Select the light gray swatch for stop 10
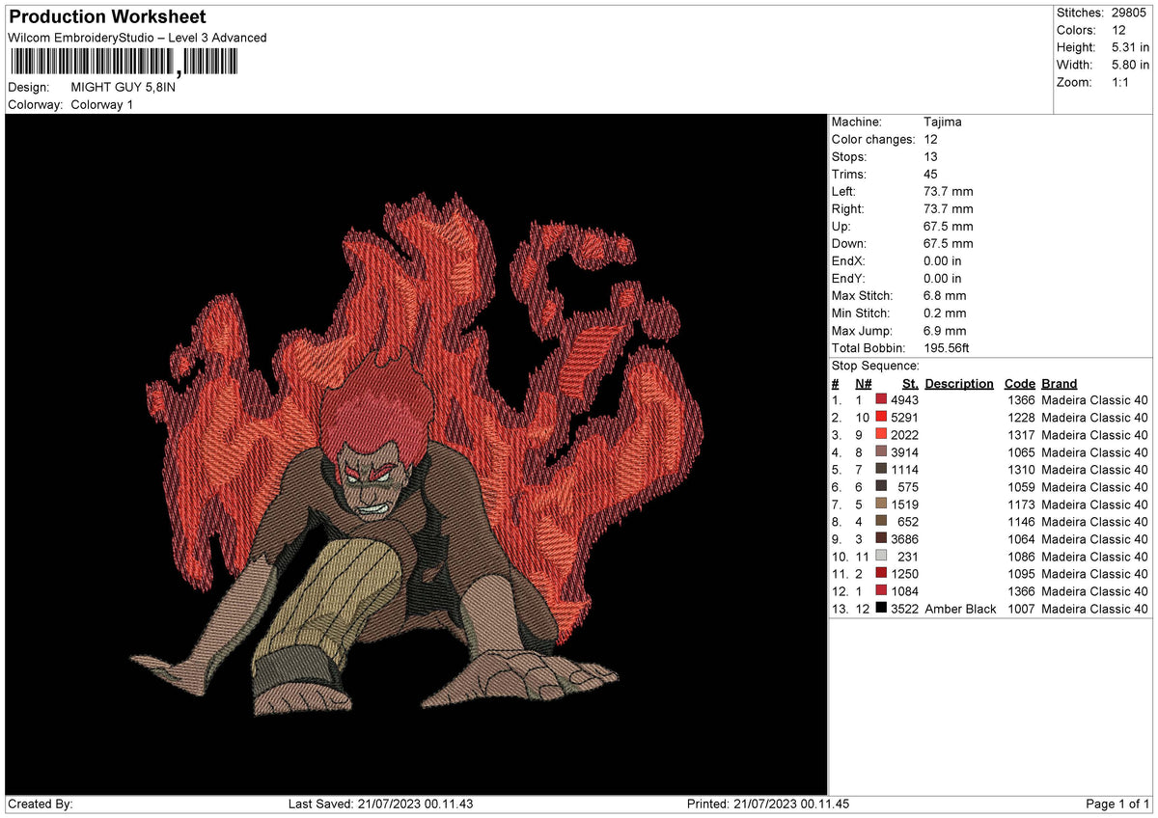The image size is (1158, 818). click(x=881, y=557)
